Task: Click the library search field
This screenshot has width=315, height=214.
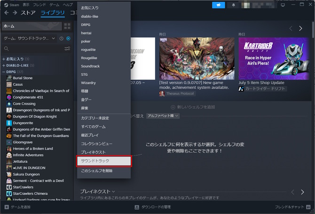Action: (x=33, y=48)
